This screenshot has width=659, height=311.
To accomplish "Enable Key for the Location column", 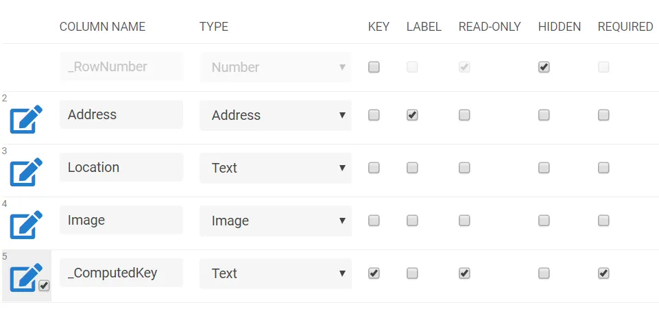I will tap(374, 168).
